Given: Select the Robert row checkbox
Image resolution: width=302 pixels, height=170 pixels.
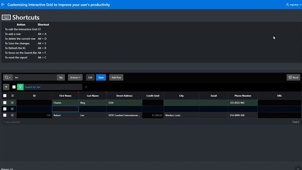Looking at the screenshot, I should click(x=5, y=115).
